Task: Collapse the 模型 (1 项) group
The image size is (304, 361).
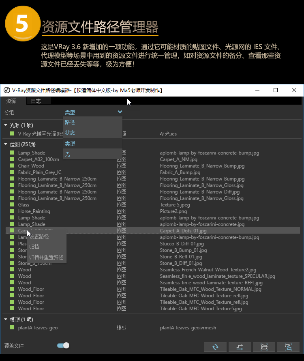Action: point(6,319)
